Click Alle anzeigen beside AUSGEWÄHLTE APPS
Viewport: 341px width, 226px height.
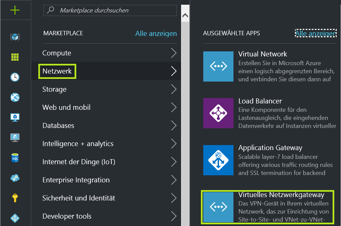point(315,34)
